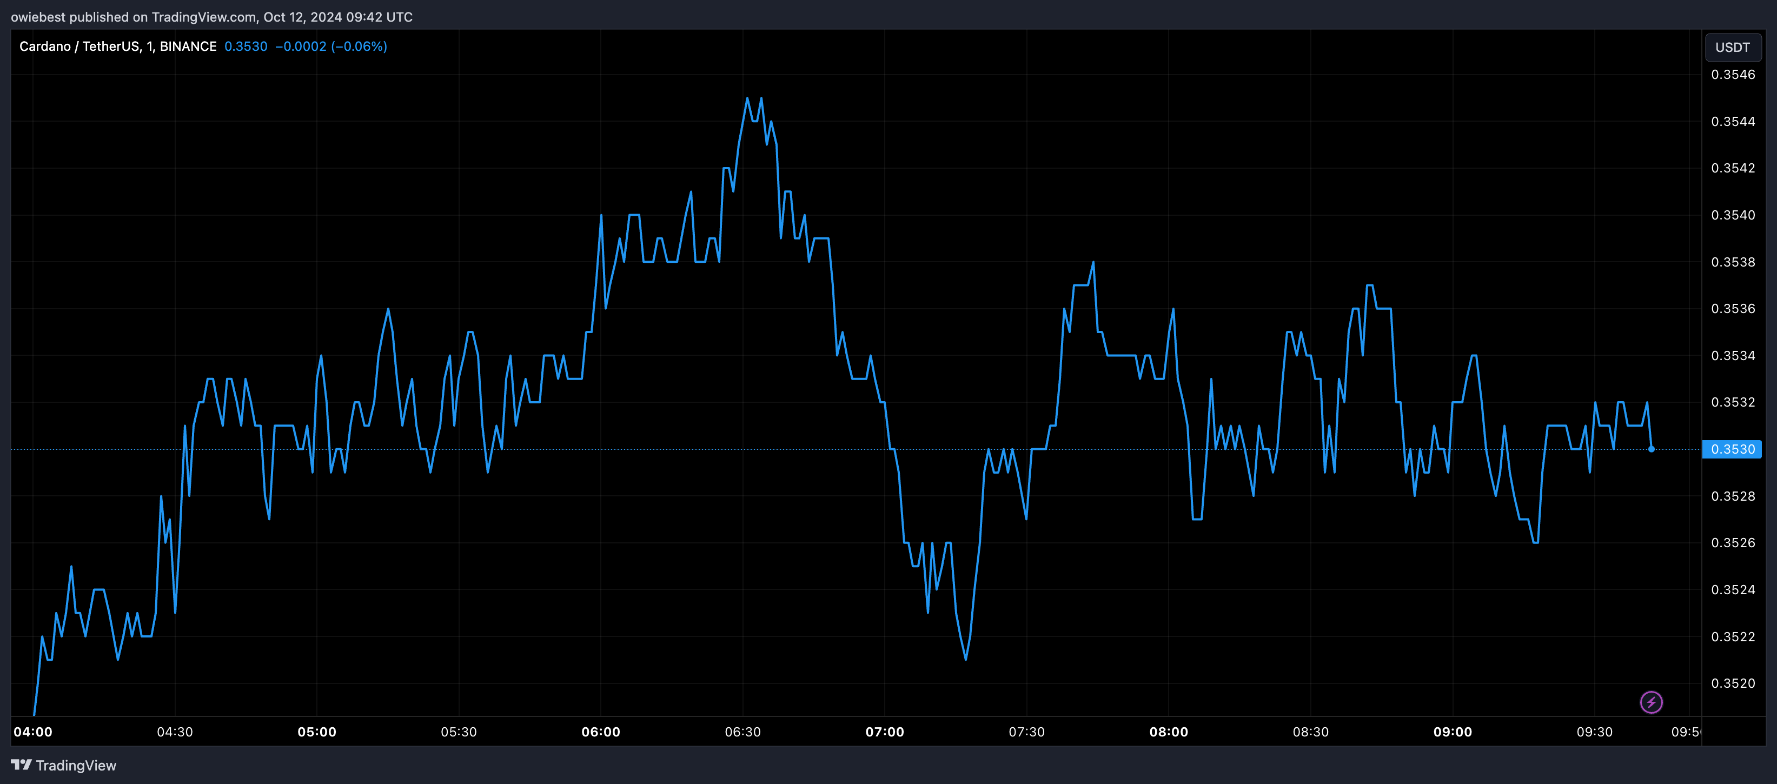Click the TradingView logo at bottom
1777x784 pixels.
click(63, 766)
